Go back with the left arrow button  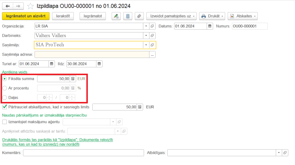pos(8,6)
